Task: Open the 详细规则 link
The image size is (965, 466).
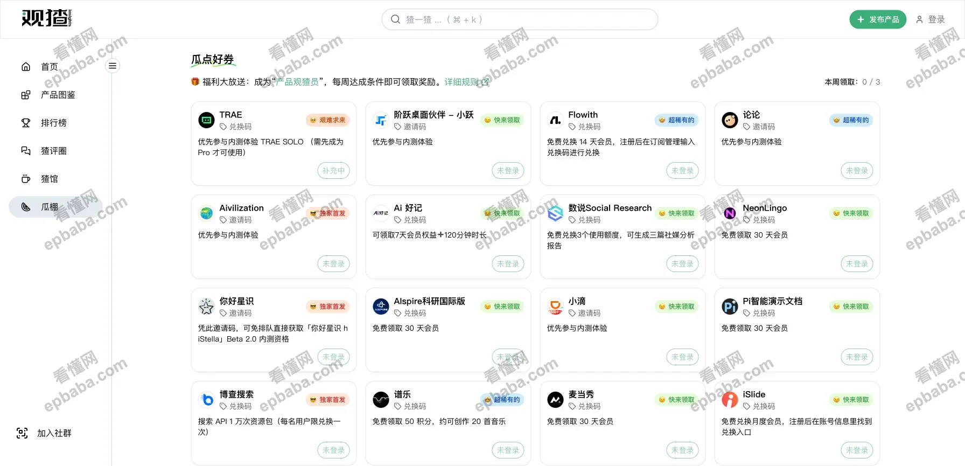Action: [466, 82]
